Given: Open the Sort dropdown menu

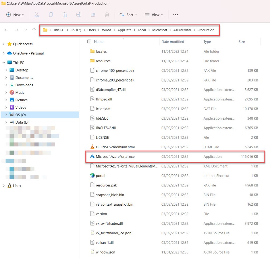Looking at the screenshot, I should (128, 15).
